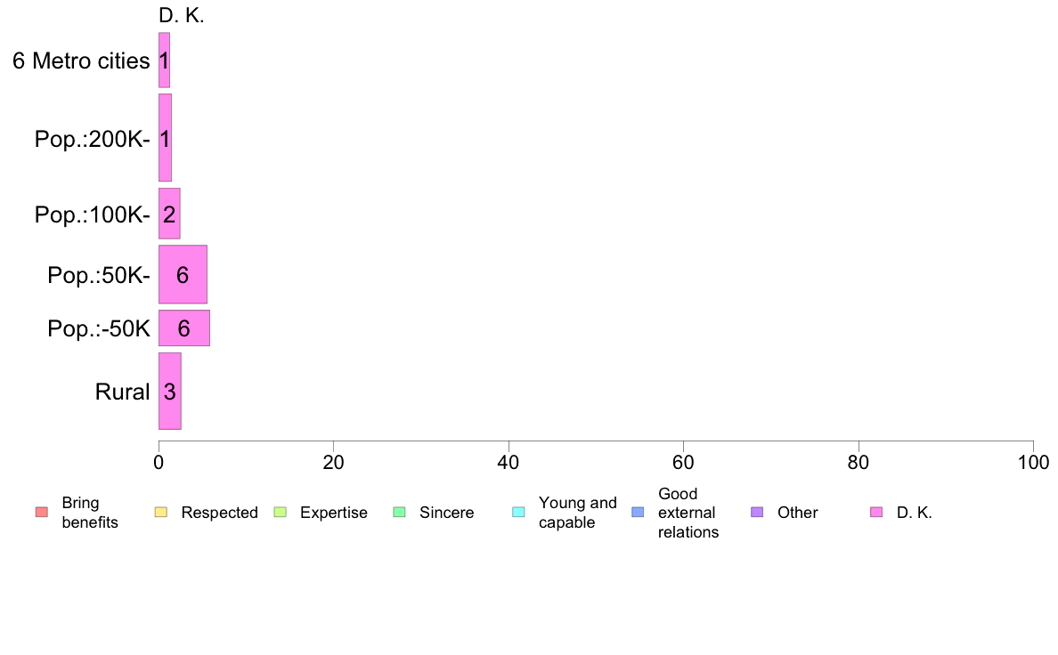Select the 6 Metro cities bar
Screen dimensions: 1058x655
point(164,60)
